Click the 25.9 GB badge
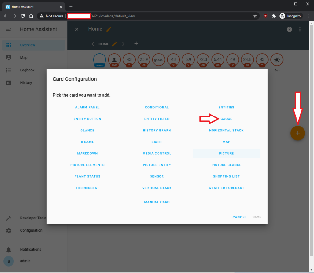The height and width of the screenshot is (273, 314). tap(144, 60)
